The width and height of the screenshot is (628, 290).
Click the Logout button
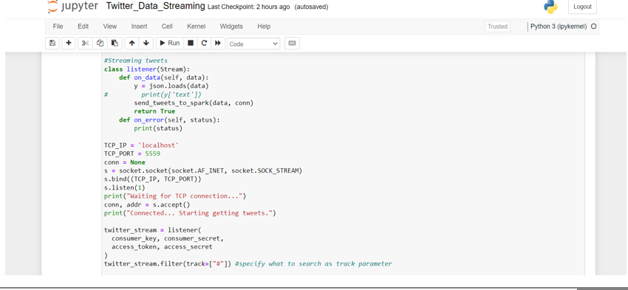[582, 7]
